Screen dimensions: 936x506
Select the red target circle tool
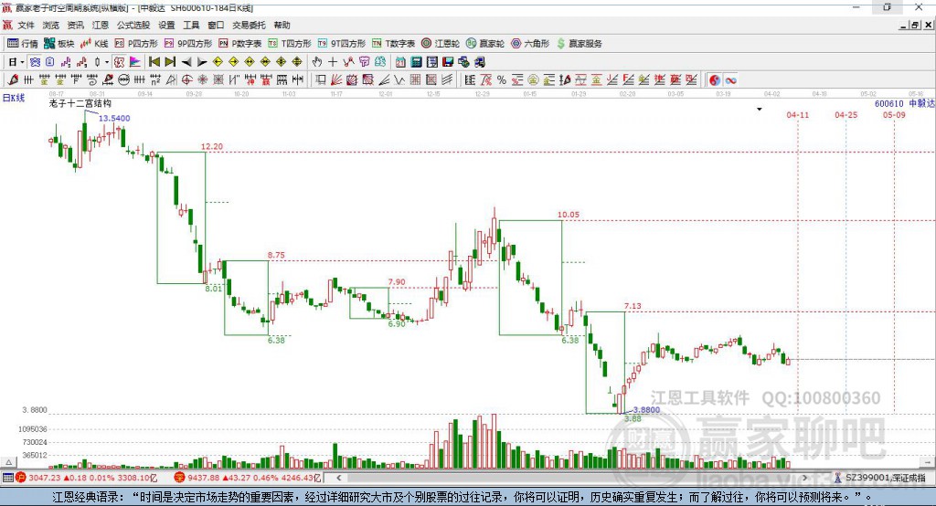pyautogui.click(x=186, y=80)
